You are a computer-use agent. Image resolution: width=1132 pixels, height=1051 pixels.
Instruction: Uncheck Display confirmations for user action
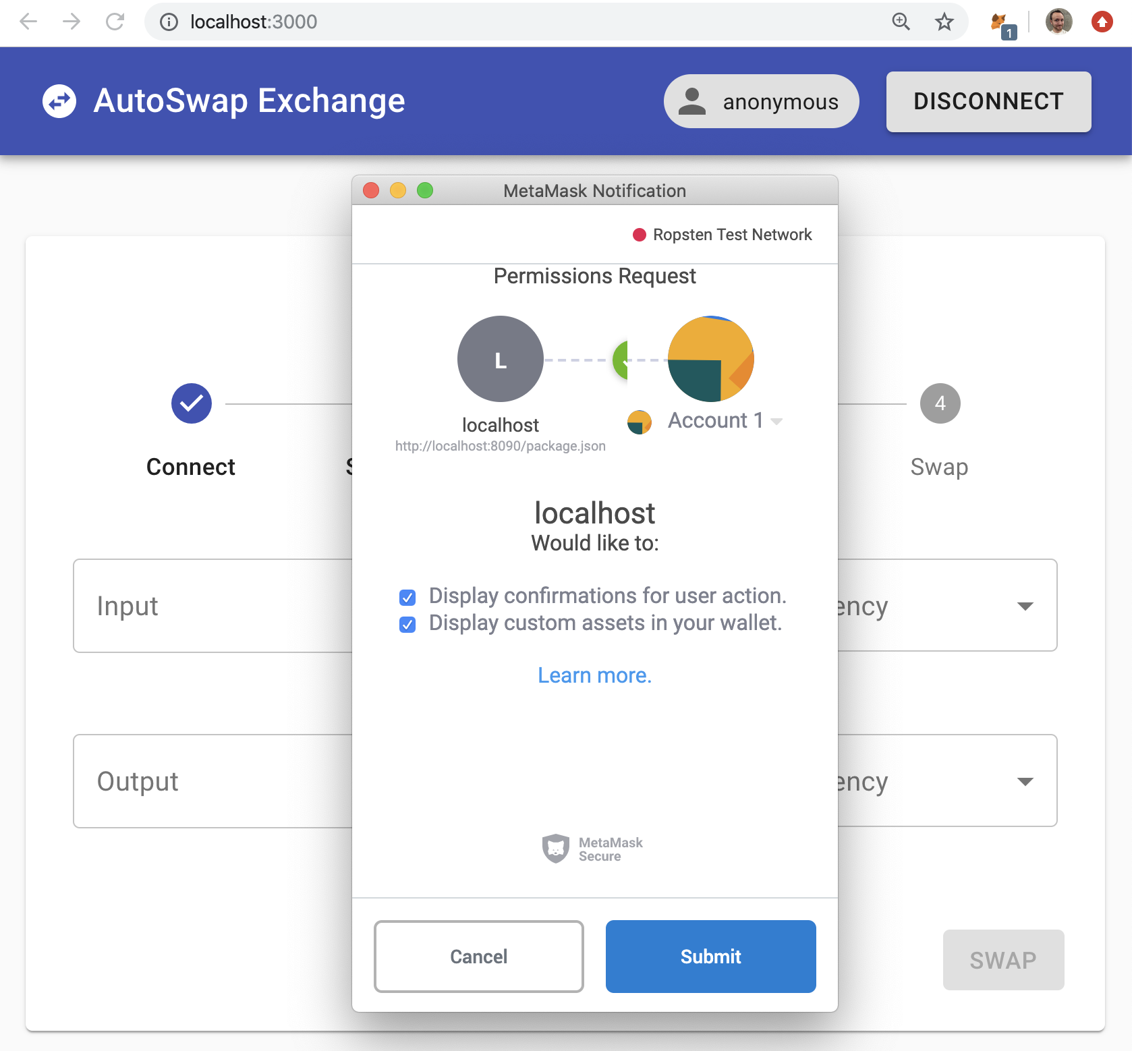[407, 597]
